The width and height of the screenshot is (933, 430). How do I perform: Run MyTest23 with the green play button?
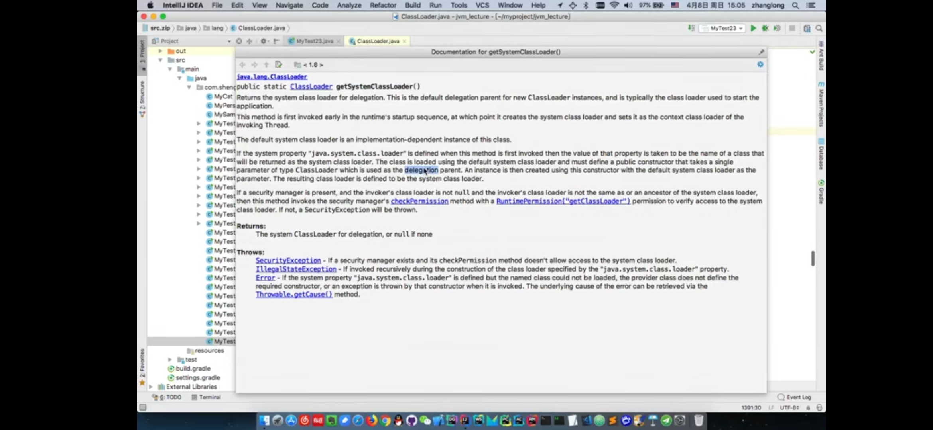(753, 28)
